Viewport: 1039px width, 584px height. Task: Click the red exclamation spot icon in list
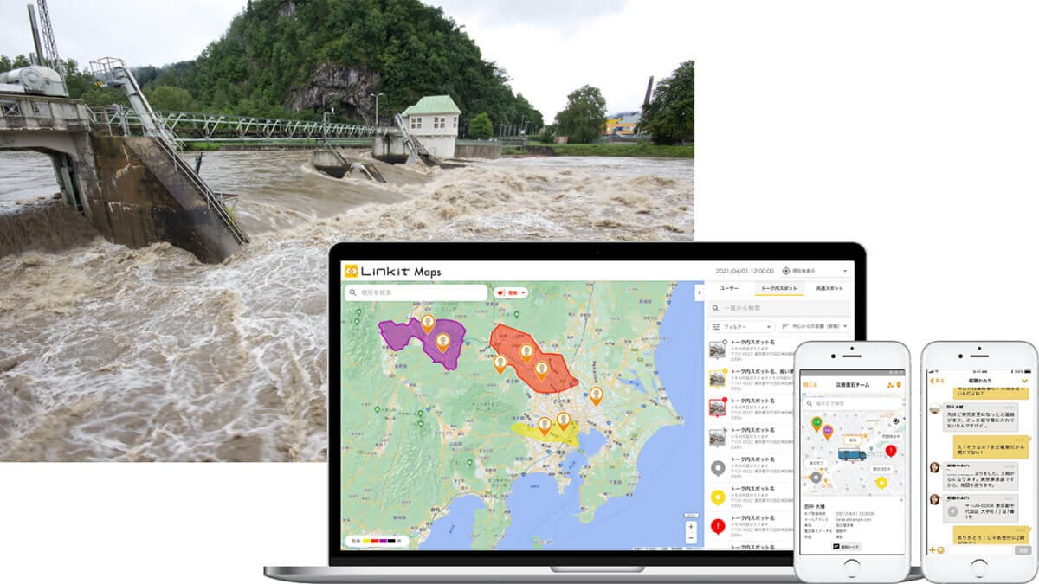718,525
